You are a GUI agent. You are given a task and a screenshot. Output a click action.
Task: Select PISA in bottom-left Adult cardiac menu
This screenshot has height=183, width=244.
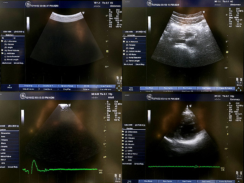coord(10,150)
